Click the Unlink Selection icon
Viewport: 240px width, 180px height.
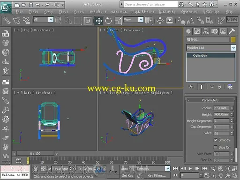[x=16, y=21]
